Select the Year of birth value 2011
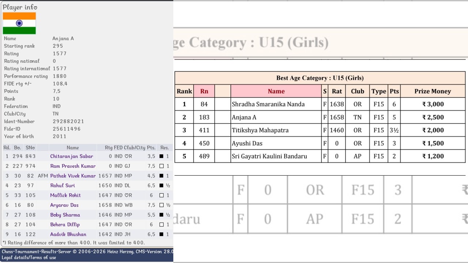This screenshot has width=468, height=263. pos(60,137)
